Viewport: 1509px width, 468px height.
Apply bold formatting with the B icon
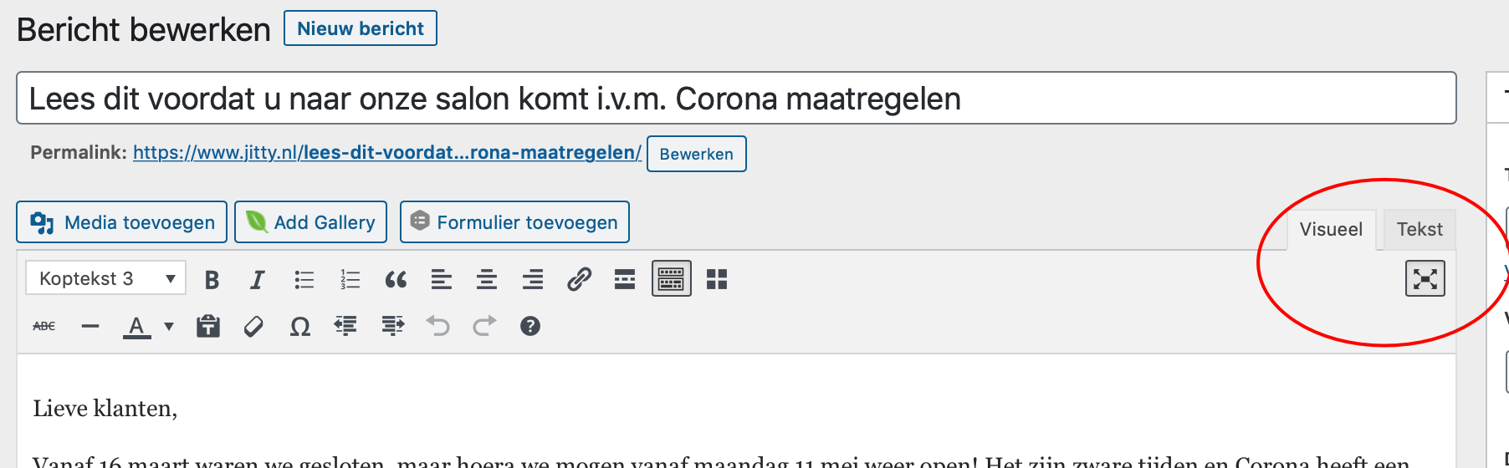click(212, 280)
